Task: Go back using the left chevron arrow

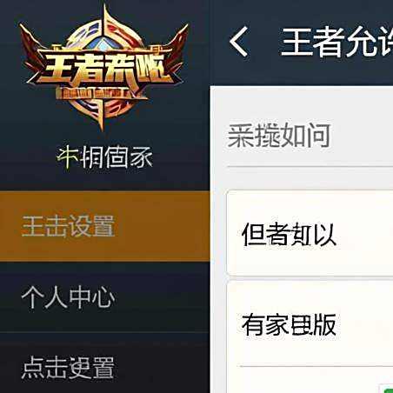Action: pos(238,42)
